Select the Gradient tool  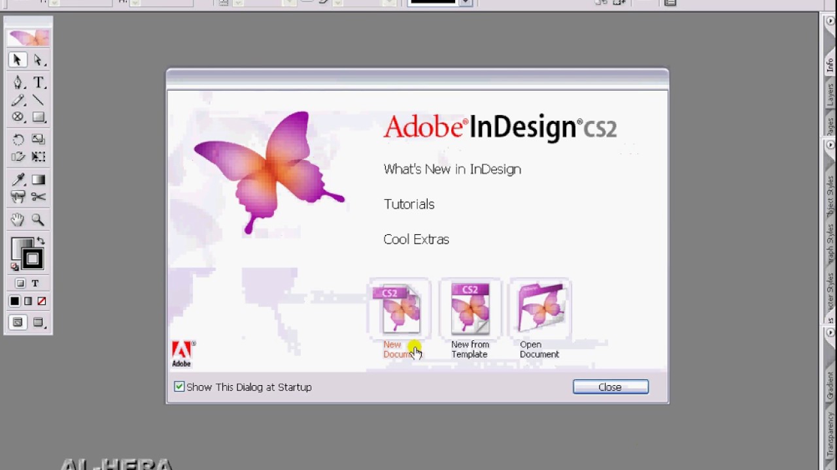pos(38,180)
